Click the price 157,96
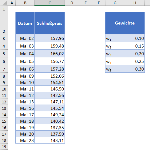 [x=50, y=38]
